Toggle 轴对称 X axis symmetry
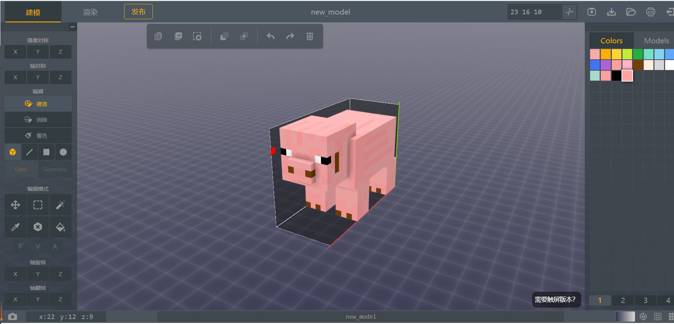 pos(15,77)
